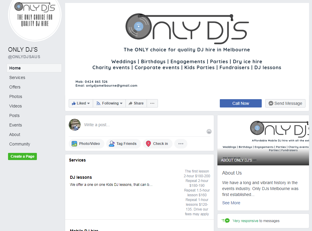Click the red Check in location pin
The width and height of the screenshot is (312, 231).
coord(148,144)
